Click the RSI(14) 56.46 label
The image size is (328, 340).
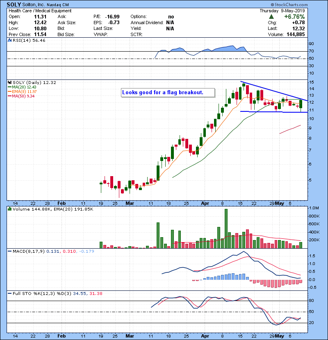point(29,40)
